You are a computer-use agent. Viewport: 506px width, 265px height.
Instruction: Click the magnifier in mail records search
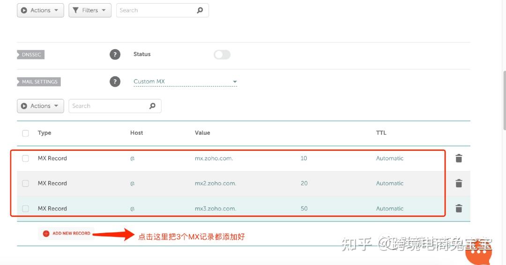click(152, 106)
